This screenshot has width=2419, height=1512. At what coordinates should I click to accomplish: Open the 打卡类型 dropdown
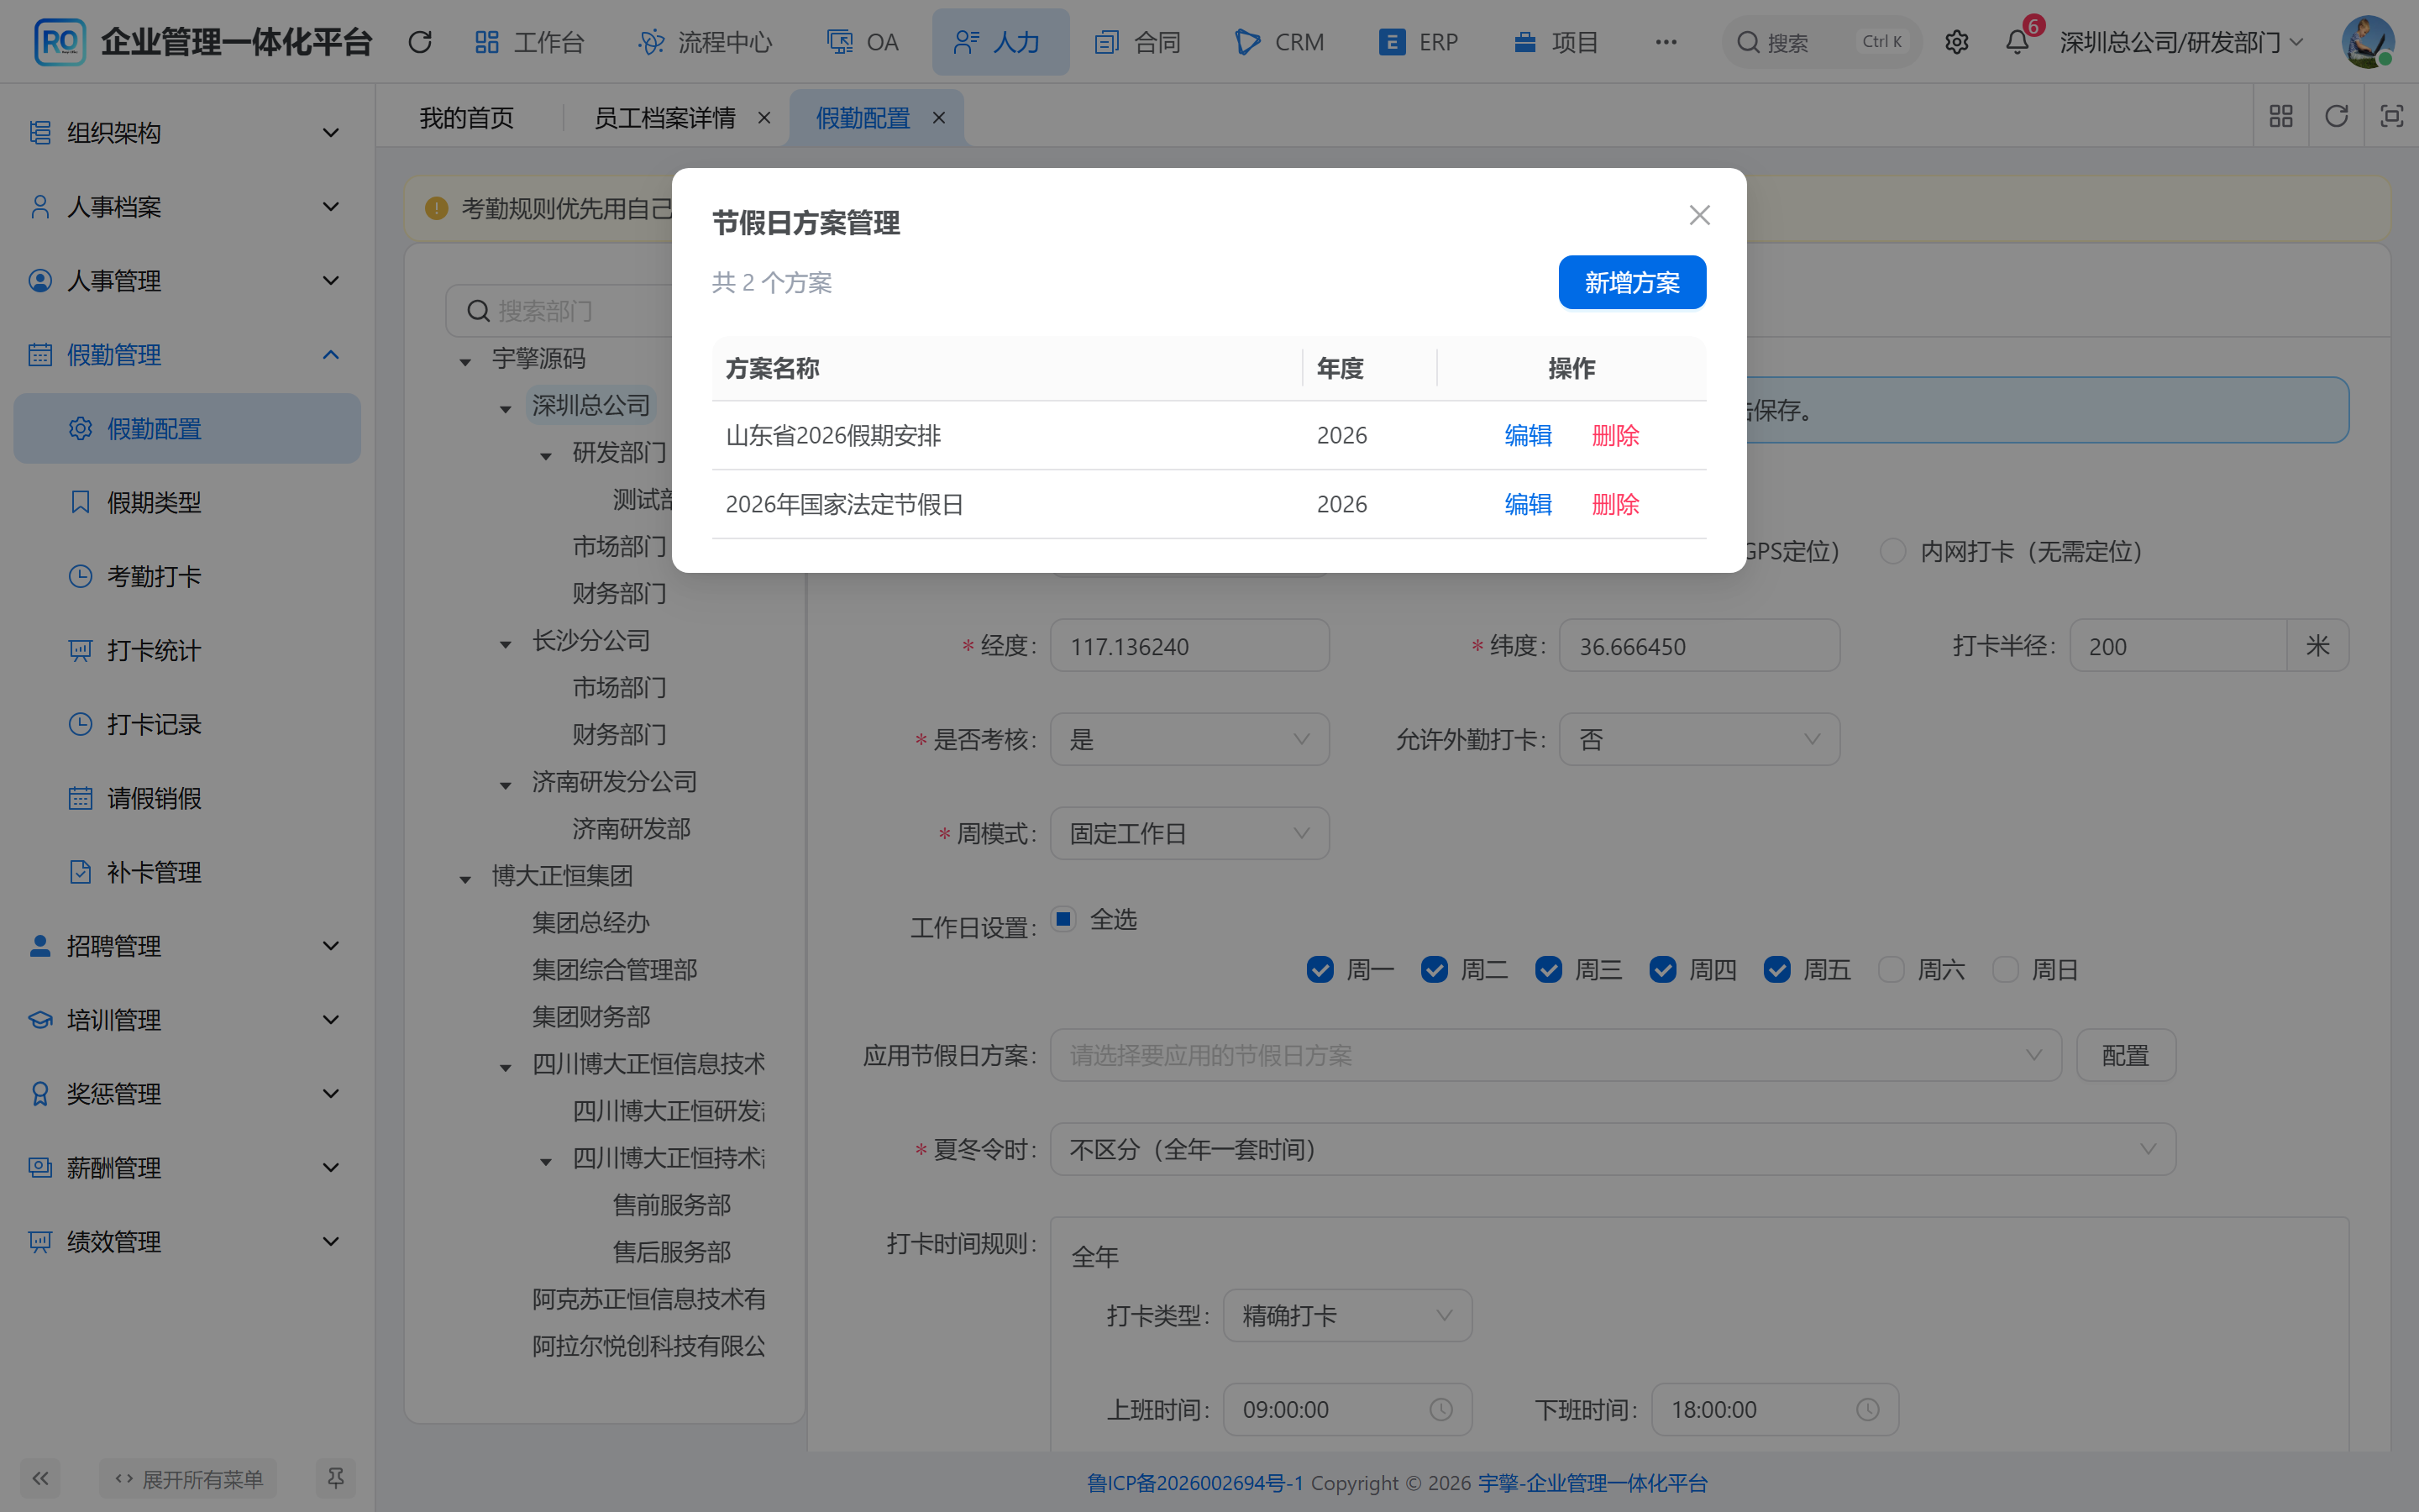pyautogui.click(x=1346, y=1315)
